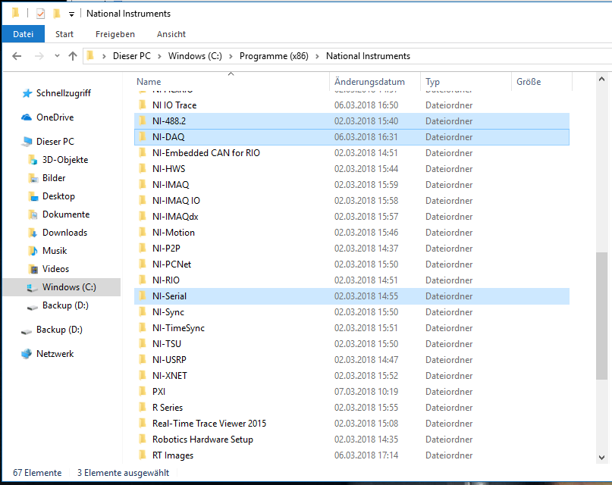The width and height of the screenshot is (612, 485).
Task: Sort by the Größe column header
Action: [x=529, y=82]
